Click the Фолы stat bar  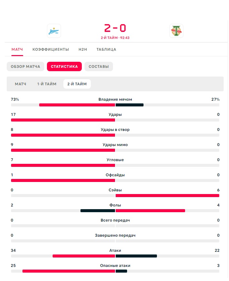115,210
